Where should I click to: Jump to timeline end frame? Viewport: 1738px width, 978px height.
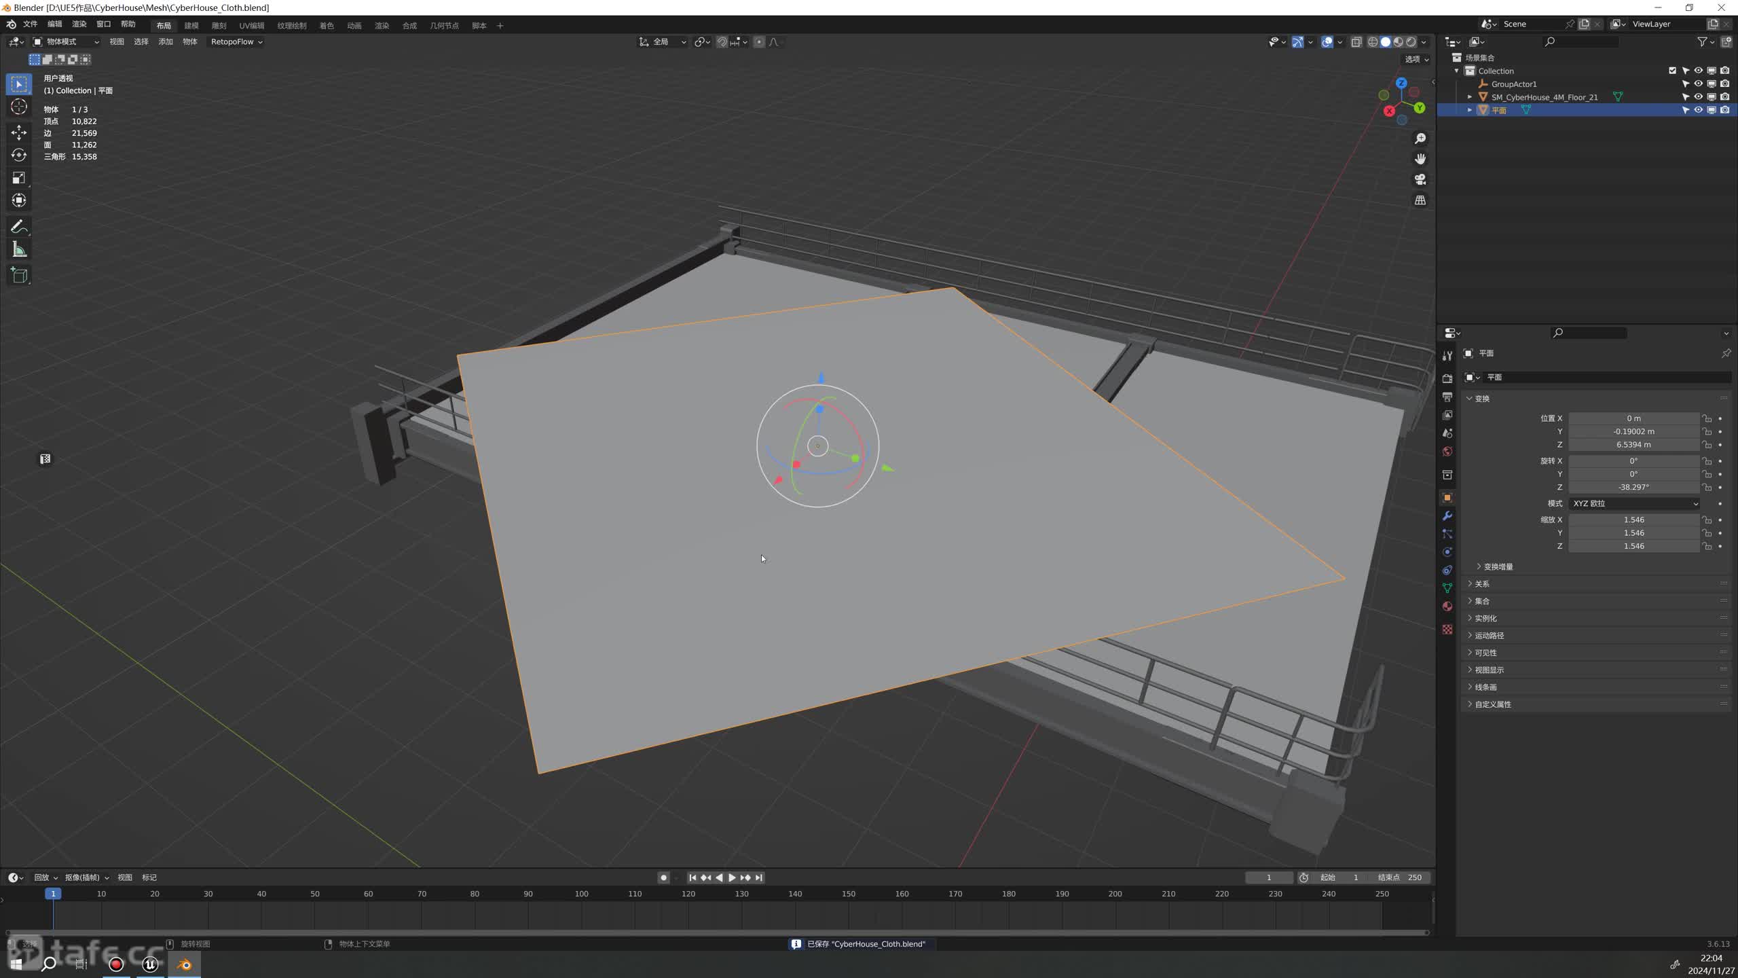click(759, 877)
